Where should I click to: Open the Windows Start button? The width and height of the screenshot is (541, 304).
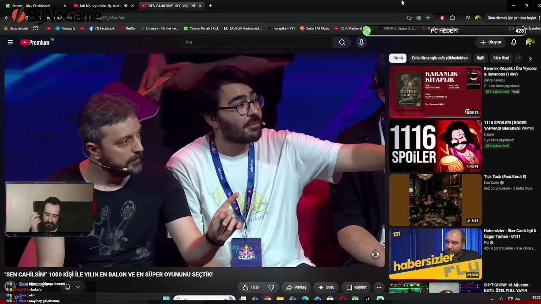pyautogui.click(x=166, y=299)
